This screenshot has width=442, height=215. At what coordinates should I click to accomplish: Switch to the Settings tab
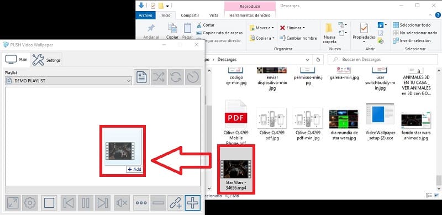(46, 60)
